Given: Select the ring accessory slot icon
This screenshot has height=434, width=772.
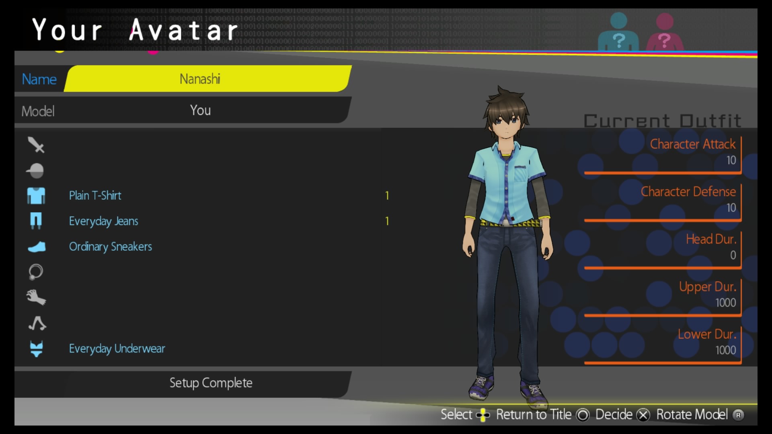Looking at the screenshot, I should [x=36, y=272].
